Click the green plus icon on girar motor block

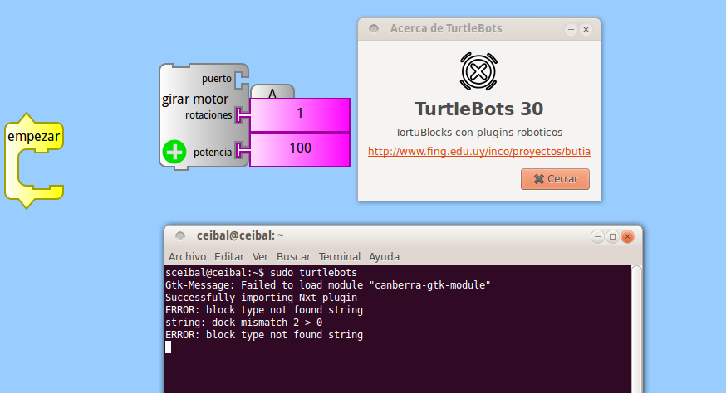pyautogui.click(x=174, y=152)
